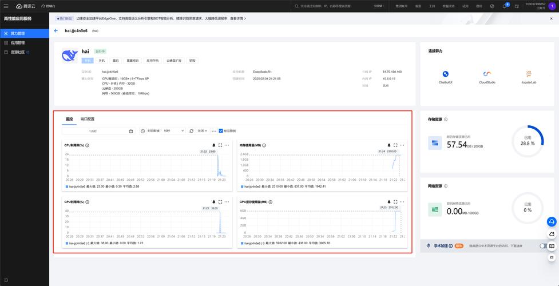Select 应用管理 in the left sidebar
This screenshot has height=286, width=559.
tap(18, 43)
